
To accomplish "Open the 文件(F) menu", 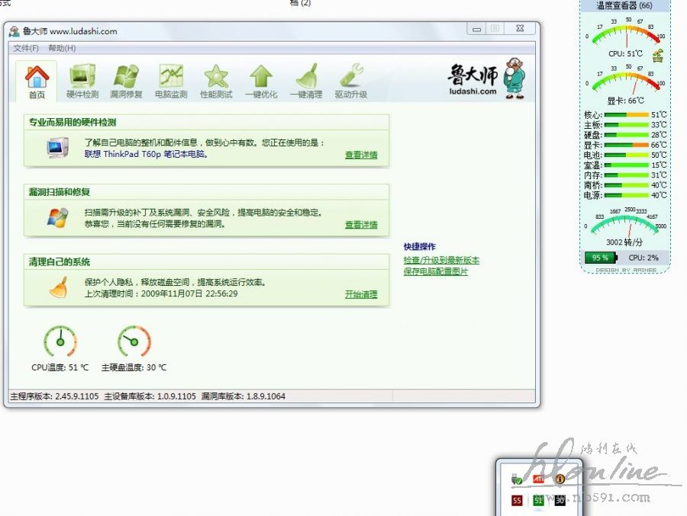I will pos(26,48).
